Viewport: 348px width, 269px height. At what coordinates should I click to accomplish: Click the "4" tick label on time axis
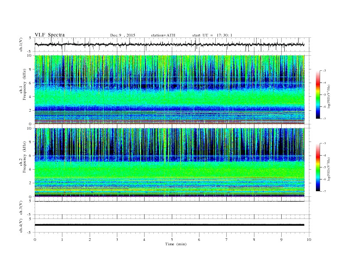[x=144, y=240]
